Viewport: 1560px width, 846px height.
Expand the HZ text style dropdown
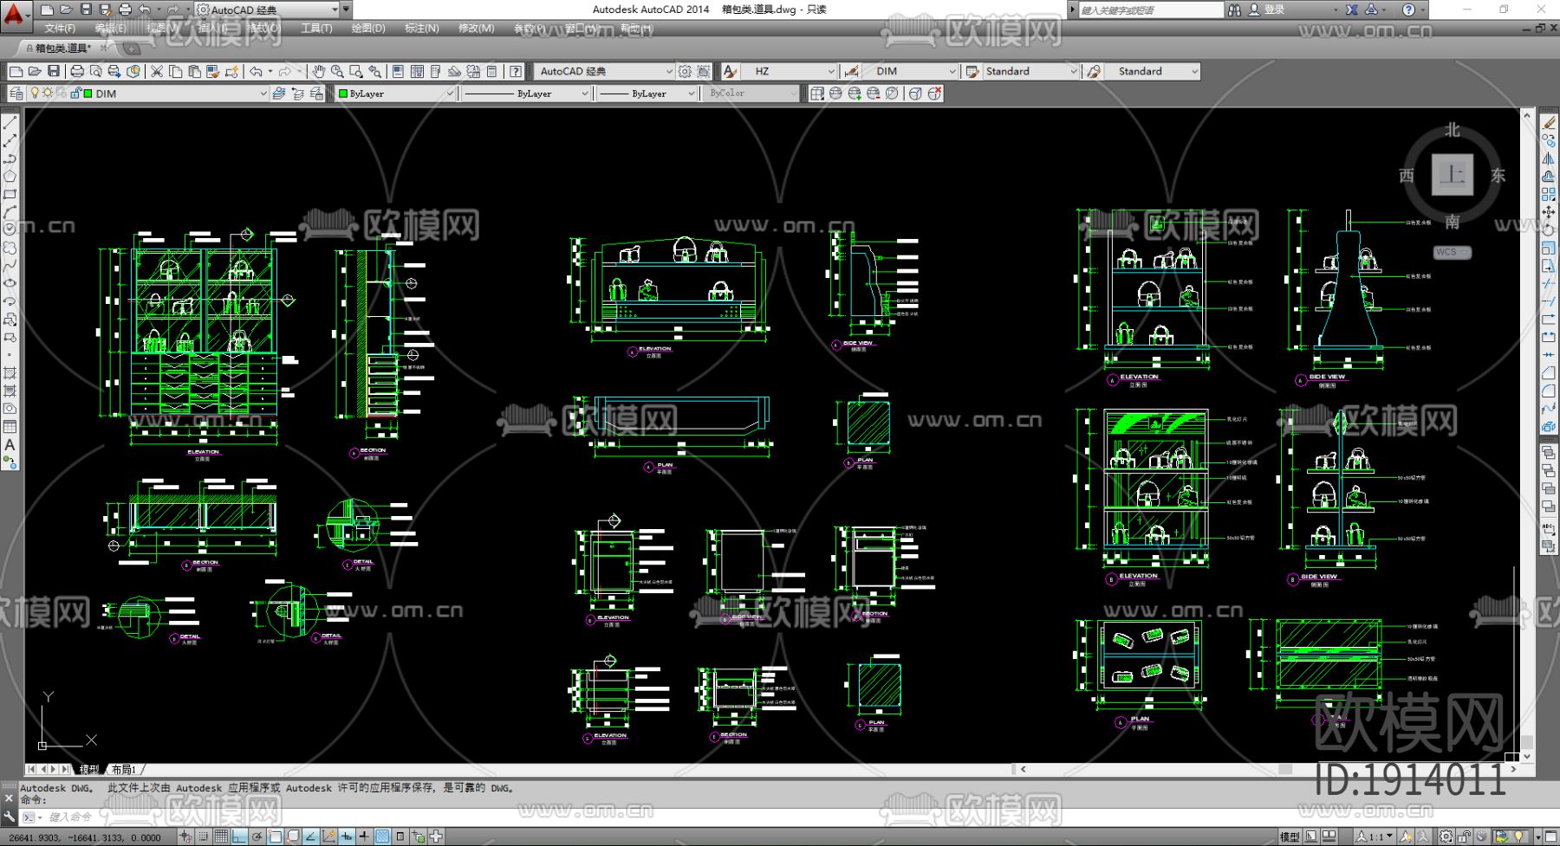(830, 71)
